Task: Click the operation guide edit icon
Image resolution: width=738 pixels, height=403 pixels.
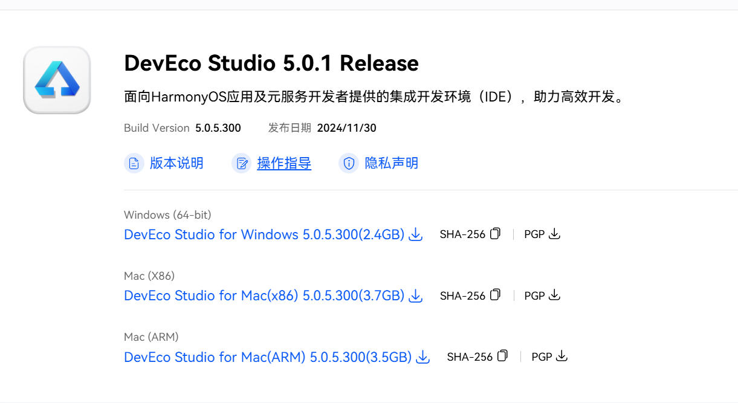Action: coord(242,163)
